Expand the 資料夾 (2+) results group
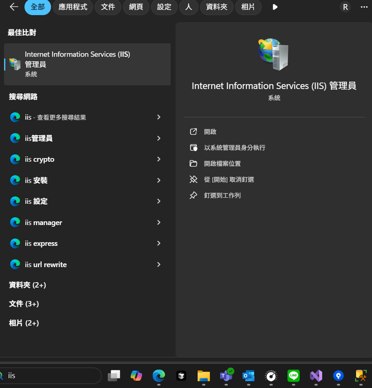Image resolution: width=372 pixels, height=388 pixels. [x=27, y=285]
